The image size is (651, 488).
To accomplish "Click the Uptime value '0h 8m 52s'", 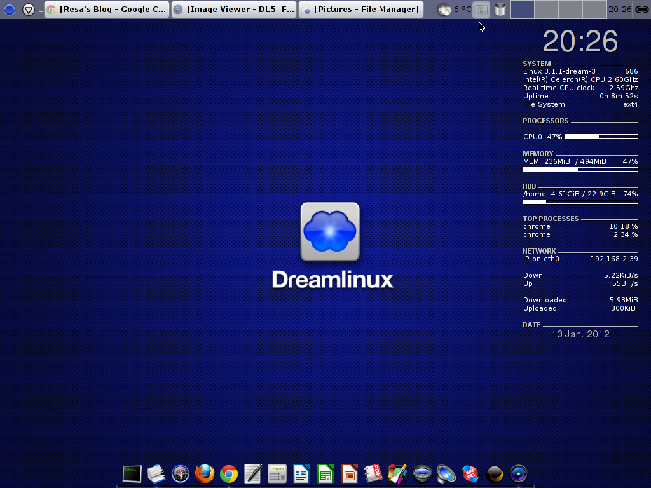I will click(619, 97).
